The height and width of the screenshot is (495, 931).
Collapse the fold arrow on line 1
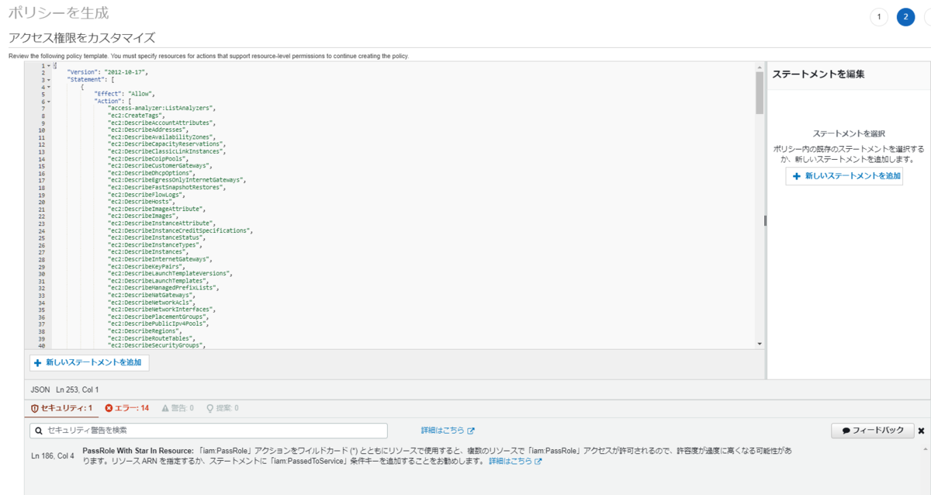click(48, 65)
